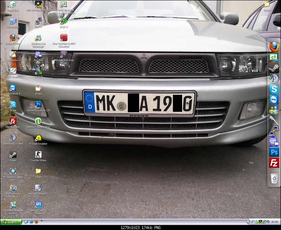Viewport: 281px width, 230px height.
Task: Expand the Quick Launch overflow chevron
Action: (x=42, y=221)
